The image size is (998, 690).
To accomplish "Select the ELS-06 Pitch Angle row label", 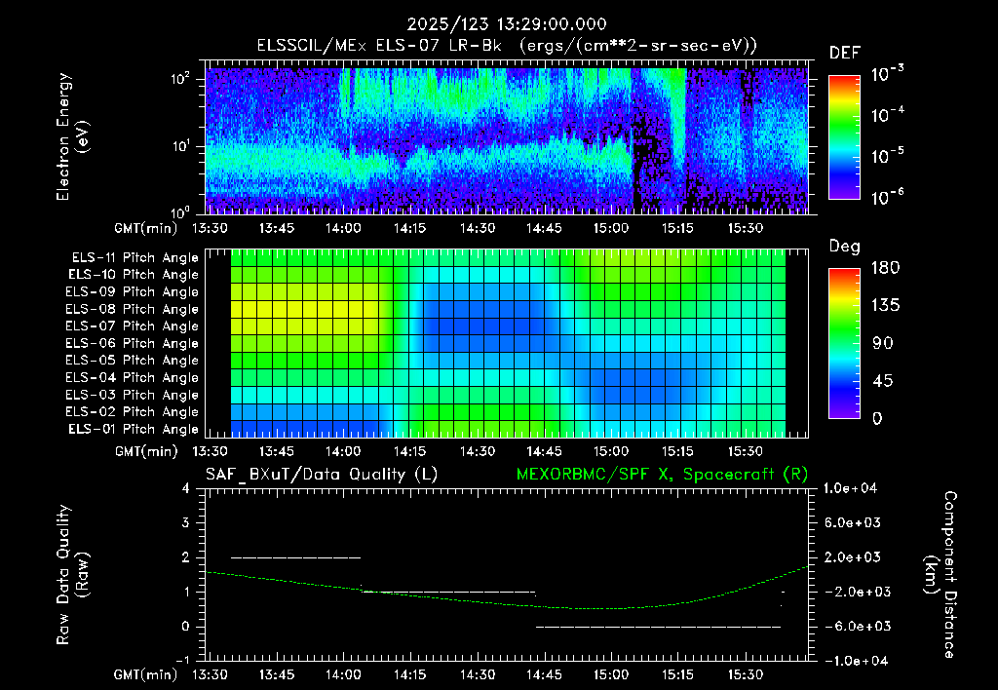I will coord(133,343).
